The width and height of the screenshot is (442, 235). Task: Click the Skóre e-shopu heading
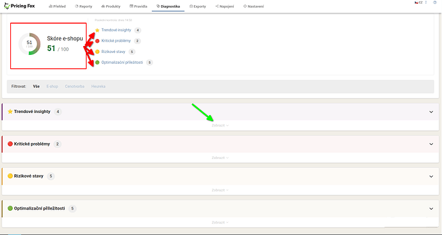coord(65,39)
